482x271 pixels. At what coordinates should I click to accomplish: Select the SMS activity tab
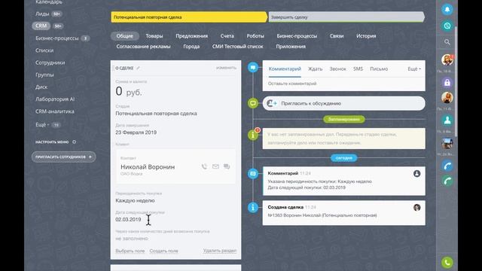tap(358, 69)
